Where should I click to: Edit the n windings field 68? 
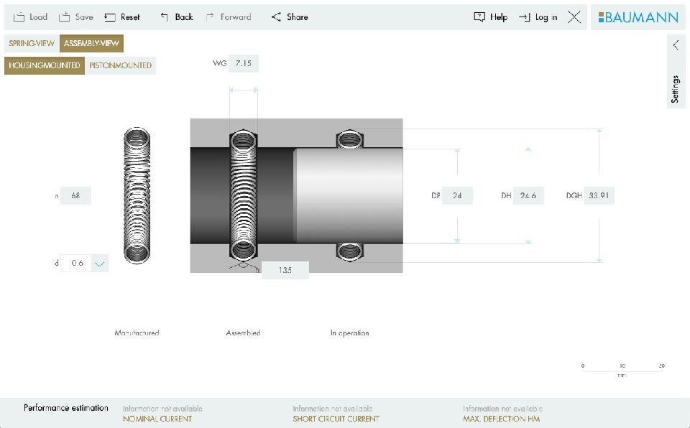tap(75, 196)
